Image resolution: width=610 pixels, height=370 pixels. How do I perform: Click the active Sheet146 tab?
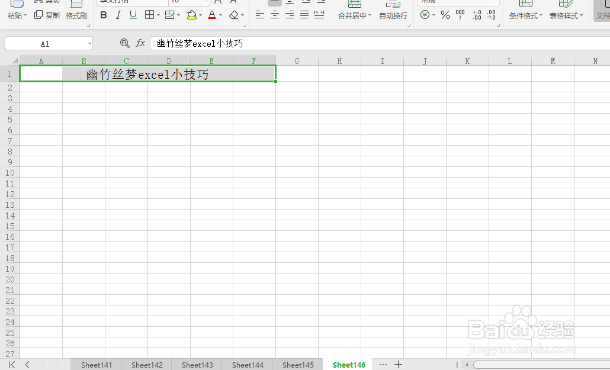[x=349, y=365]
